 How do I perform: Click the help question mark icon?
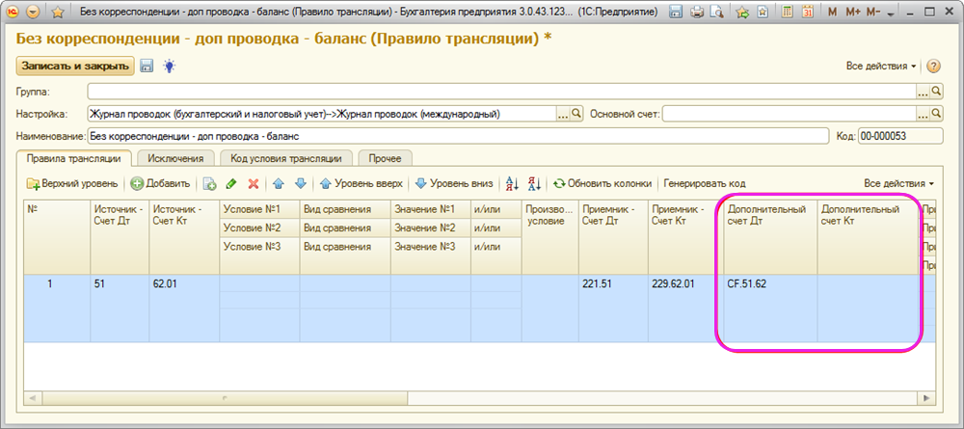click(x=933, y=67)
